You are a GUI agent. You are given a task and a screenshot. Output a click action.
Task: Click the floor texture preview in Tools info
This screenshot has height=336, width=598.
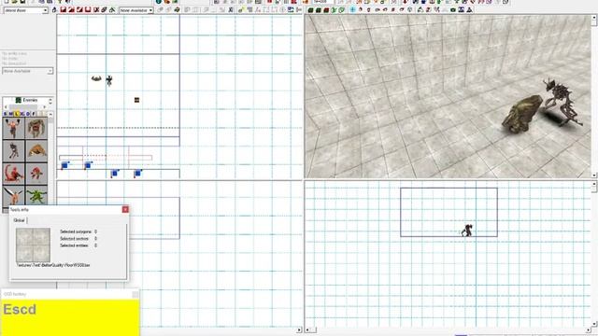point(34,245)
